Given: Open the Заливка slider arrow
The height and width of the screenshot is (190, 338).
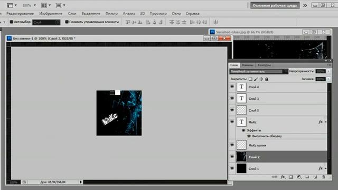Looking at the screenshot, I should tap(328, 79).
